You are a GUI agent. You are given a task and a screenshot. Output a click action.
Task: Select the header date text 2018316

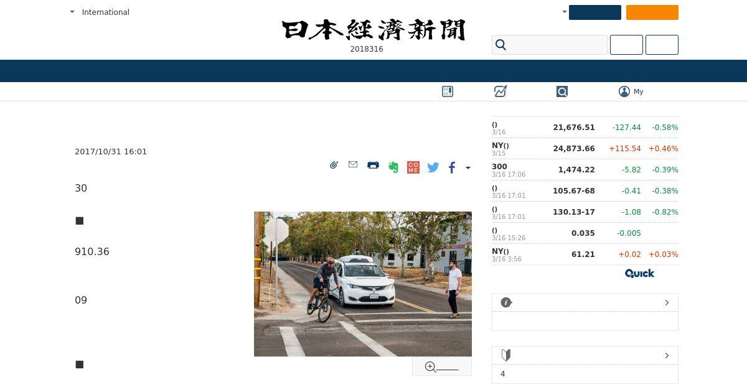367,49
